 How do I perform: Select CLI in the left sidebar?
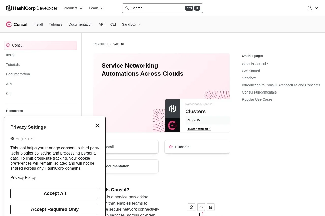tap(41, 94)
